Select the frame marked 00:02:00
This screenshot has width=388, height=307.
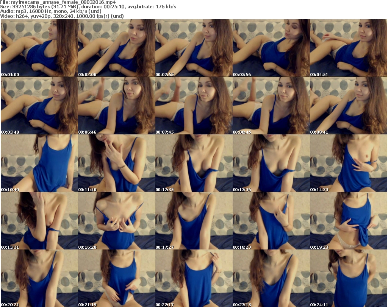[x=117, y=48]
